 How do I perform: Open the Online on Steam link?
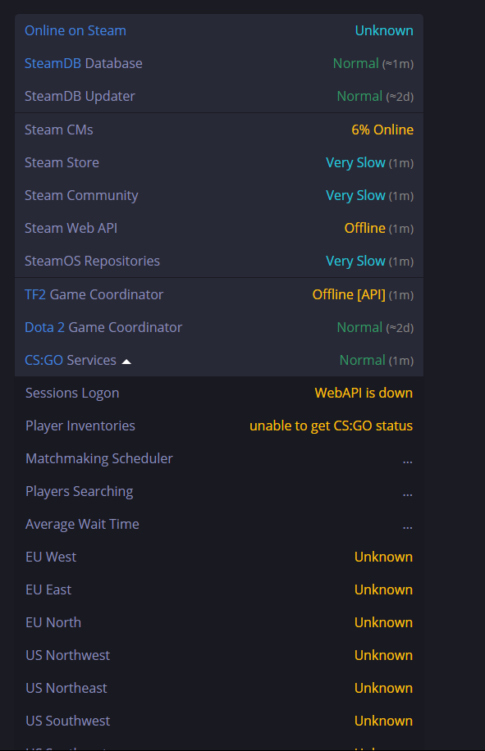(75, 30)
